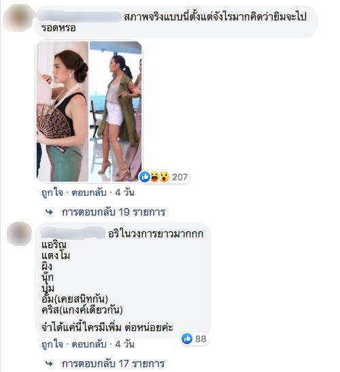Click the like reaction icon beside 207

point(144,177)
